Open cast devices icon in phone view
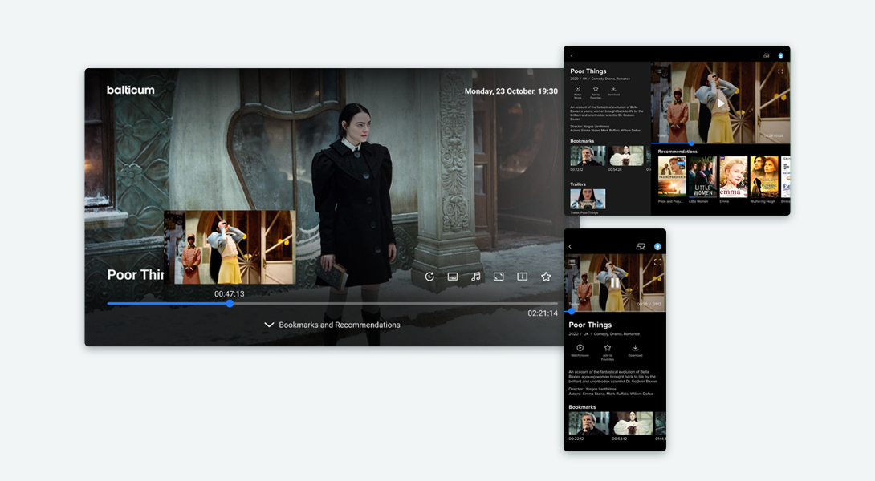 point(641,246)
